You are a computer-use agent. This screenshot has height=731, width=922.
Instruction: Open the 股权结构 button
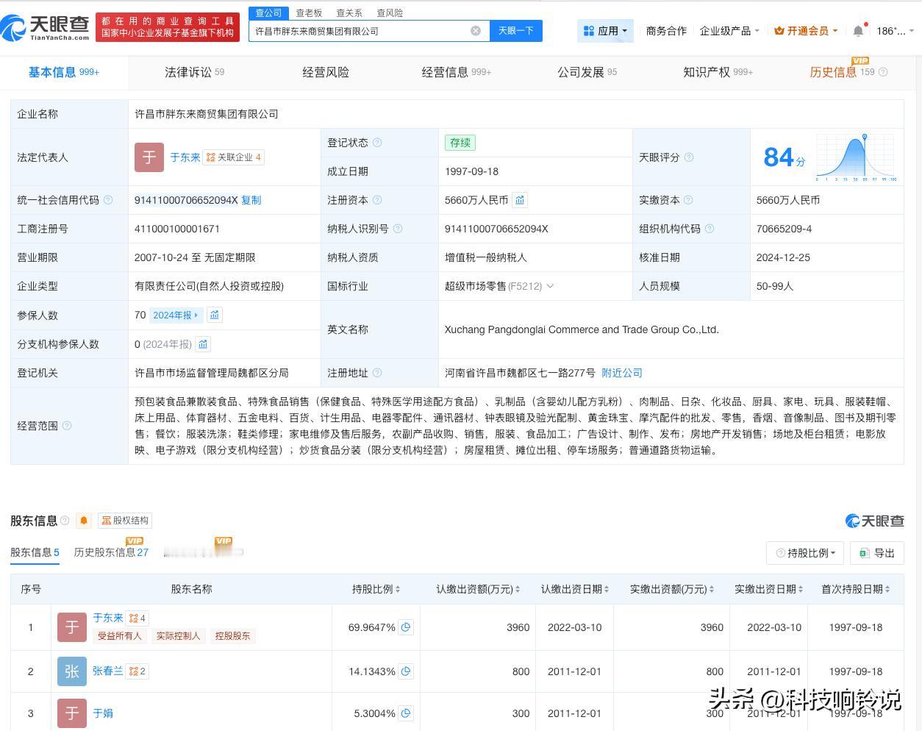[x=125, y=521]
